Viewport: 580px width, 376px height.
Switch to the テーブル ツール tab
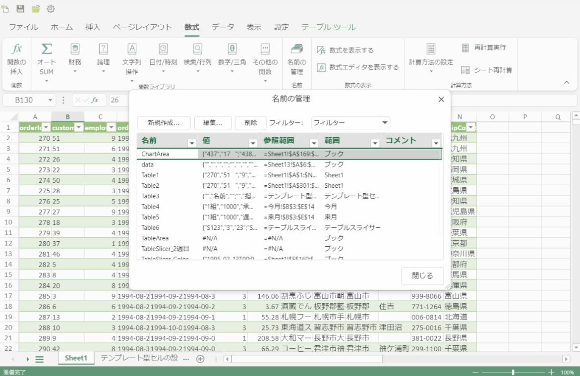click(329, 27)
